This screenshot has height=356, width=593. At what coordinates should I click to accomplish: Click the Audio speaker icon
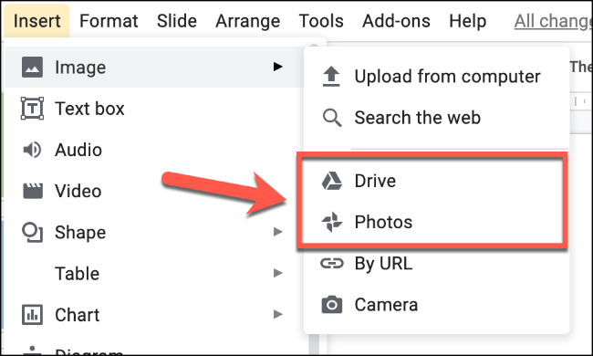tap(32, 150)
